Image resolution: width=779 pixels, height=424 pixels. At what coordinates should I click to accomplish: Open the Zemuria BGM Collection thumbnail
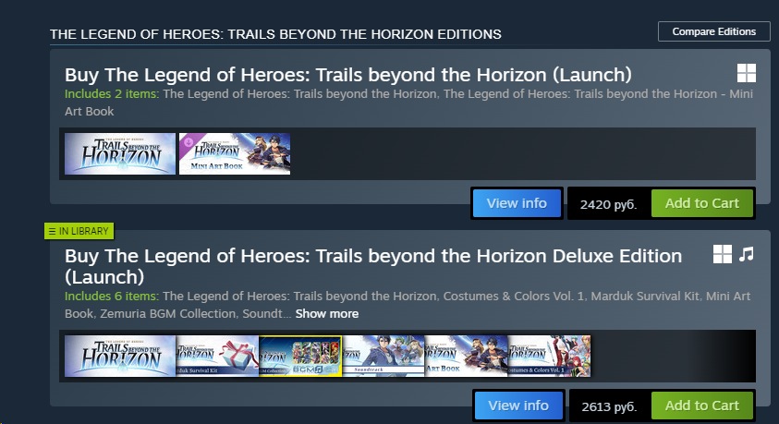[300, 356]
